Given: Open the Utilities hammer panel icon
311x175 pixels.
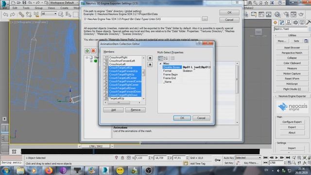Looking at the screenshot, I should 309,23.
